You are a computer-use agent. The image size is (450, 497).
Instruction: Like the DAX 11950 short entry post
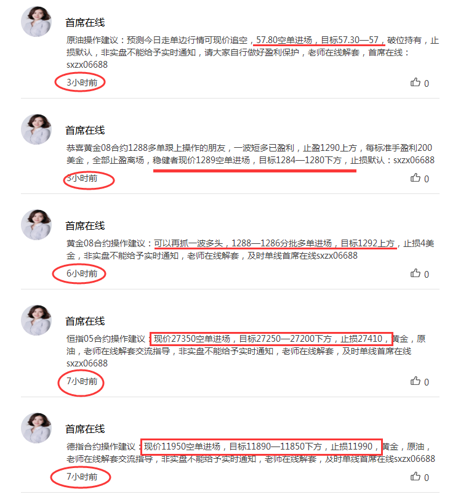point(415,477)
